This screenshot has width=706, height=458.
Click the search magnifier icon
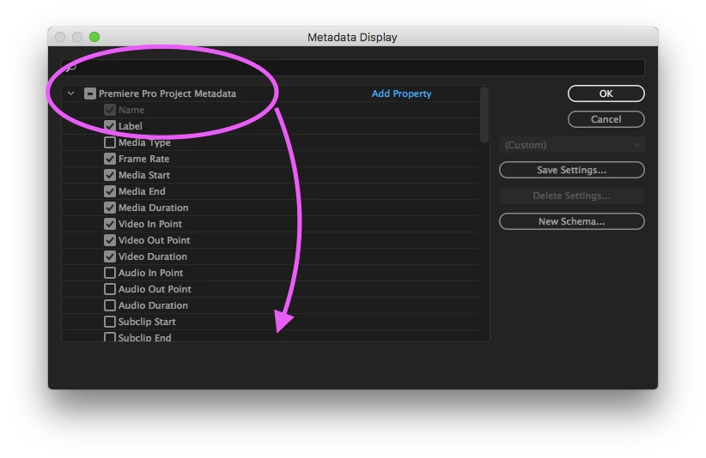(x=70, y=68)
